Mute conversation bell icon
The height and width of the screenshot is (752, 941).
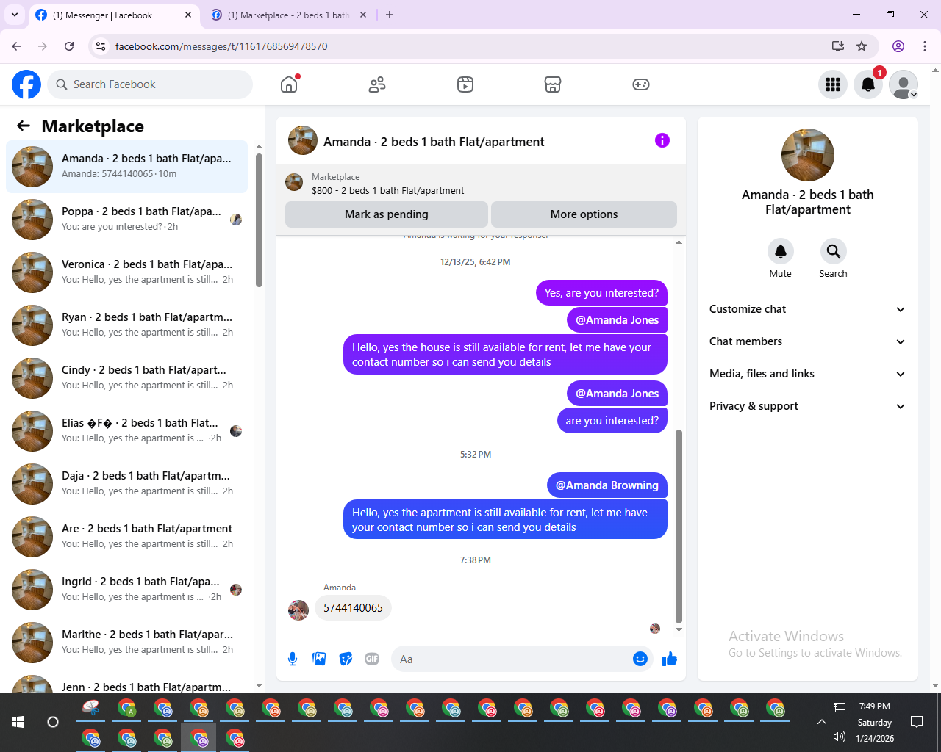781,251
